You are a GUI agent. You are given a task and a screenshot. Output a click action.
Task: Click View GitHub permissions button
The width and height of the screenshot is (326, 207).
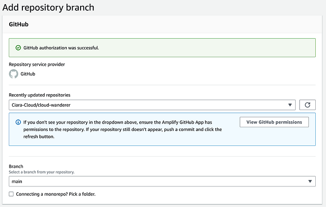(x=274, y=122)
